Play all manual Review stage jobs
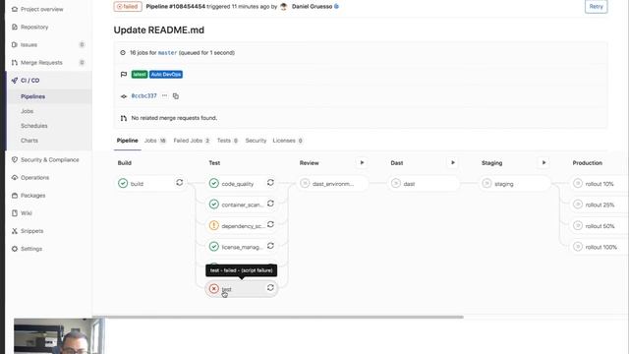 pyautogui.click(x=362, y=162)
